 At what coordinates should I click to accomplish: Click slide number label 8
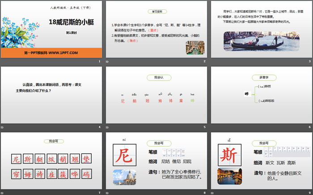pyautogui.click(x=204, y=193)
